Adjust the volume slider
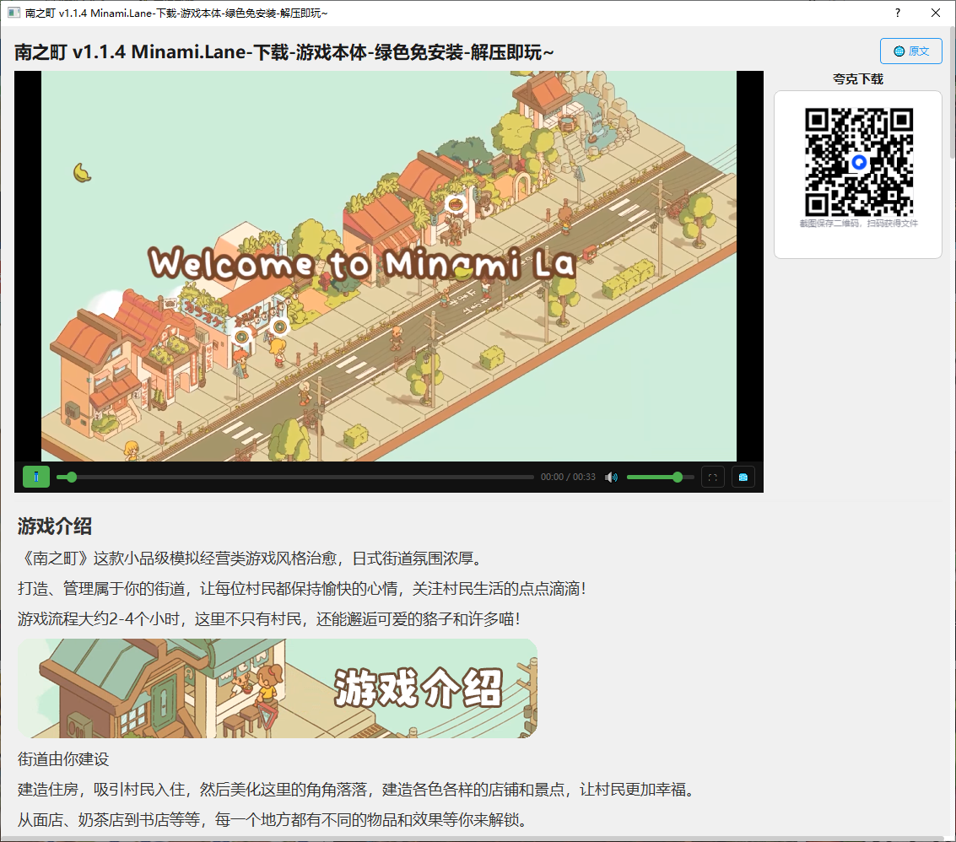 tap(661, 477)
